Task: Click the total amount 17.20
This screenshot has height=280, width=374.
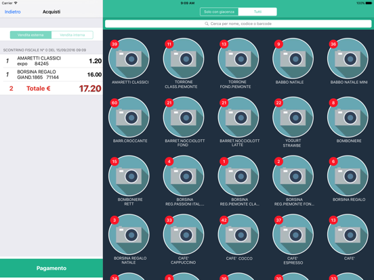Action: click(x=90, y=89)
